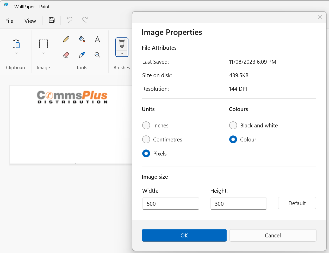The width and height of the screenshot is (329, 253).
Task: Choose the rectangular Select tool
Action: [44, 44]
